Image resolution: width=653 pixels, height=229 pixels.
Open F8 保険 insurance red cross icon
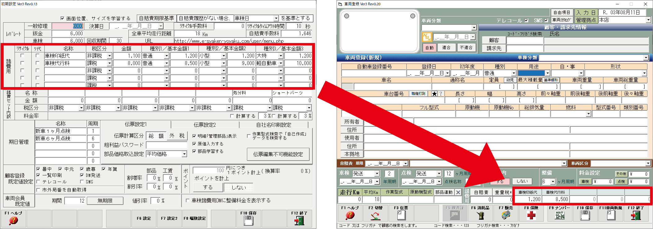point(531,213)
